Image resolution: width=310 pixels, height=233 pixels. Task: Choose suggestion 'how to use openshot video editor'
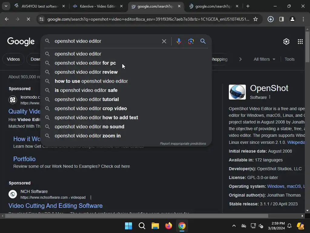pyautogui.click(x=126, y=81)
